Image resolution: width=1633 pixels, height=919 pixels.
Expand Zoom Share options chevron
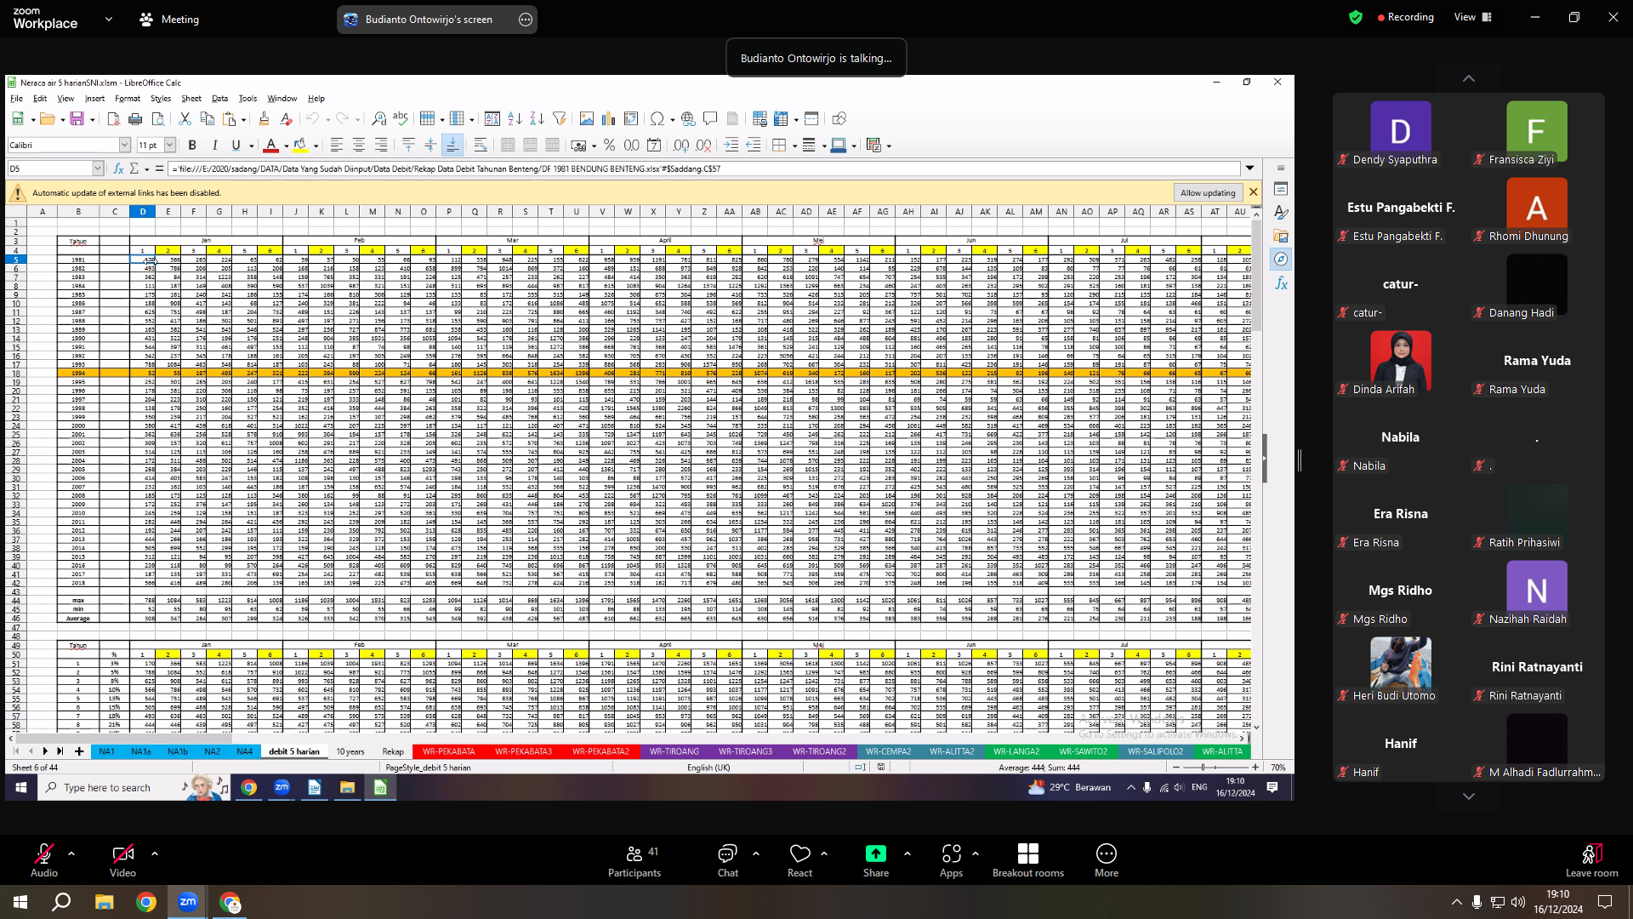click(908, 853)
